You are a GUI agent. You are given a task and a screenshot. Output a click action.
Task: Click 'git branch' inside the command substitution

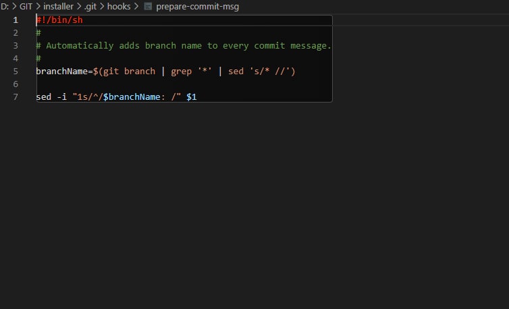(129, 72)
